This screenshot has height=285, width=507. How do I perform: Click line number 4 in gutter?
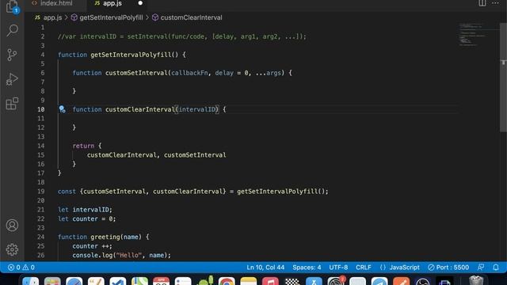coord(42,55)
